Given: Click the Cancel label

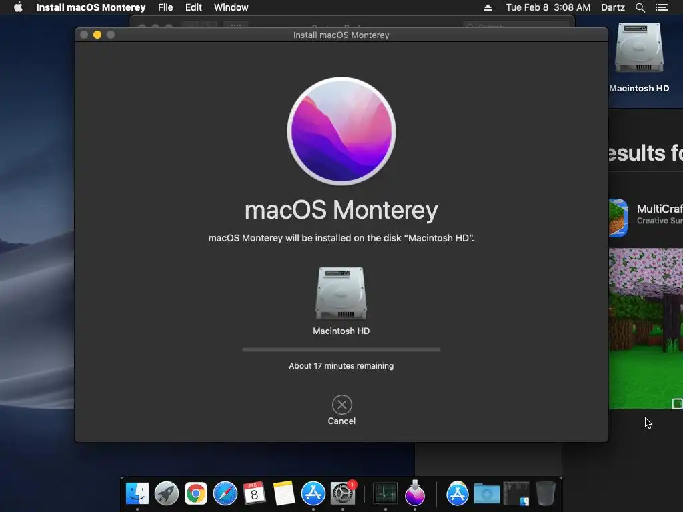Looking at the screenshot, I should 342,421.
